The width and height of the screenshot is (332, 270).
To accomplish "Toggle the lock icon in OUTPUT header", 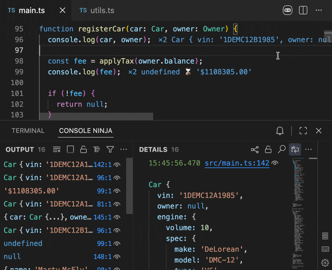I will pyautogui.click(x=83, y=150).
